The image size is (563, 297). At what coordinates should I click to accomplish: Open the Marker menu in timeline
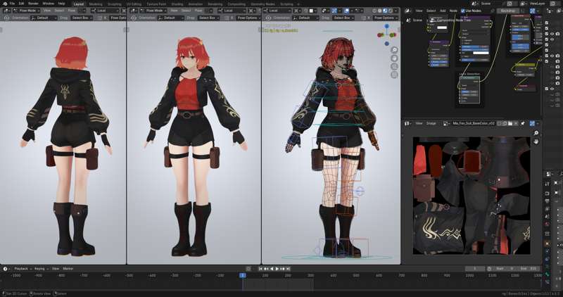(68, 269)
